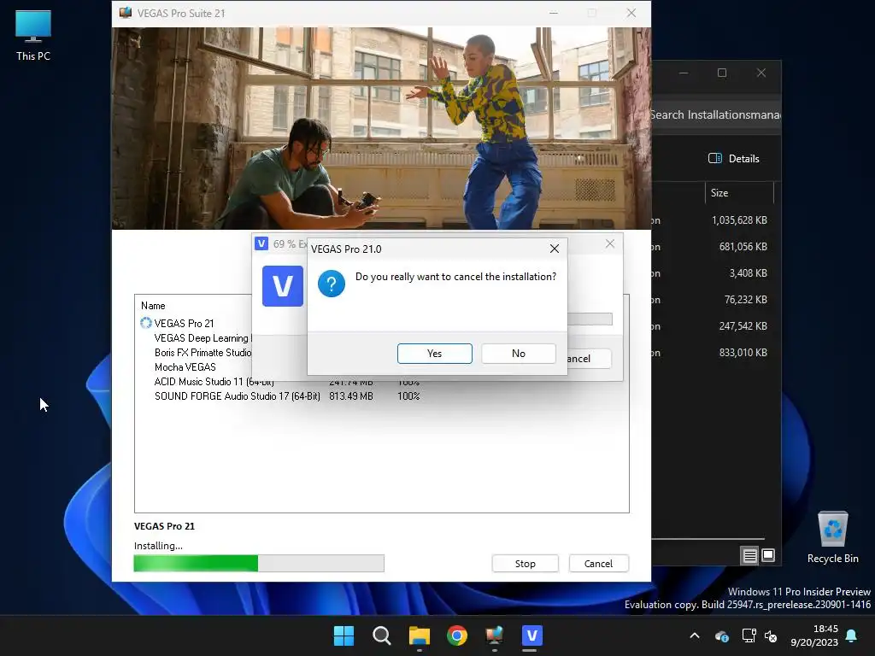Click the VEGAS V taskbar icon
Image resolution: width=875 pixels, height=656 pixels.
(x=531, y=635)
